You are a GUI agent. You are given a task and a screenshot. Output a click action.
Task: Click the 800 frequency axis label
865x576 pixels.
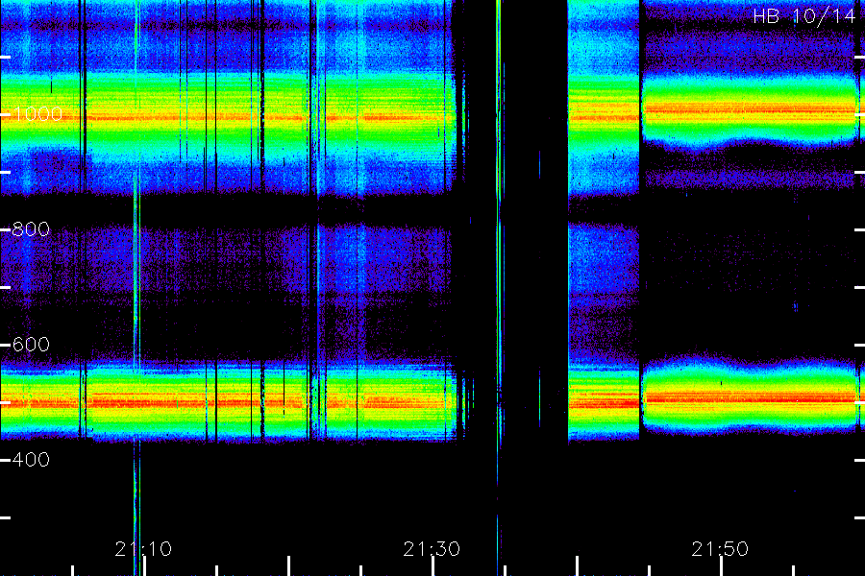click(x=31, y=229)
